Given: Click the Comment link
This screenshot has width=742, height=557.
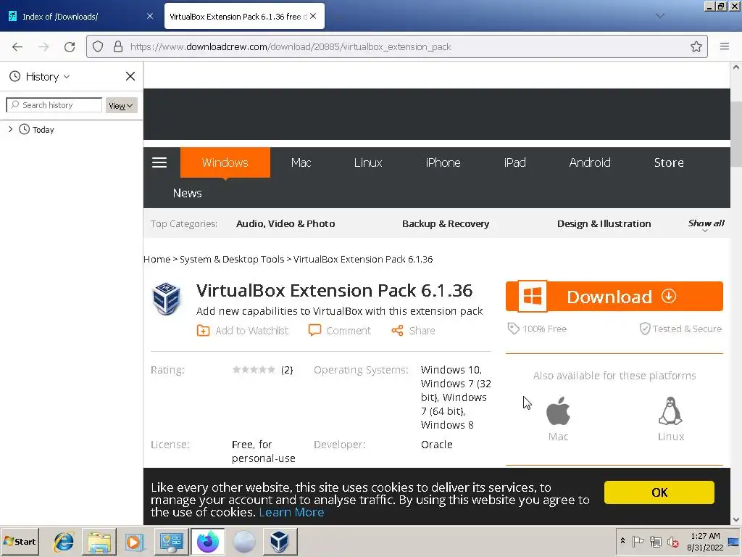Looking at the screenshot, I should point(339,331).
